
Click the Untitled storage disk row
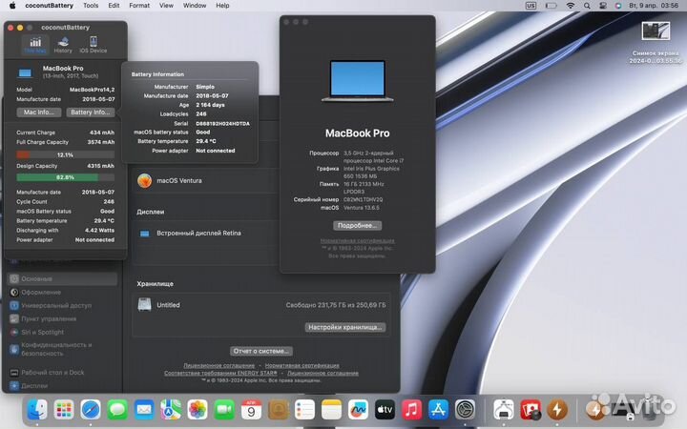click(x=261, y=305)
